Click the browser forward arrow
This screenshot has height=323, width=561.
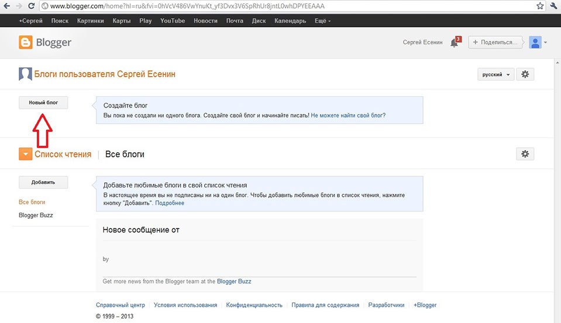(19, 6)
